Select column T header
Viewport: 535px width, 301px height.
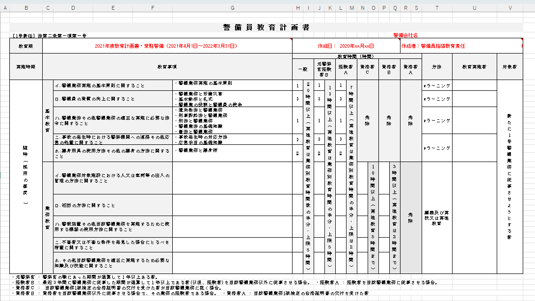click(437, 8)
